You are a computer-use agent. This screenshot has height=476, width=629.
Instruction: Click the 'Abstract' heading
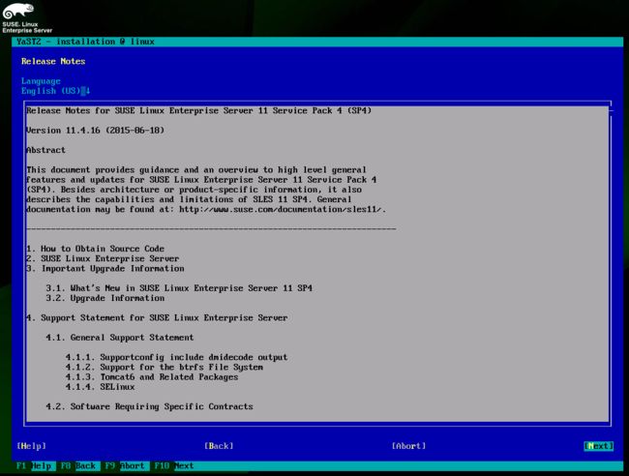click(45, 150)
